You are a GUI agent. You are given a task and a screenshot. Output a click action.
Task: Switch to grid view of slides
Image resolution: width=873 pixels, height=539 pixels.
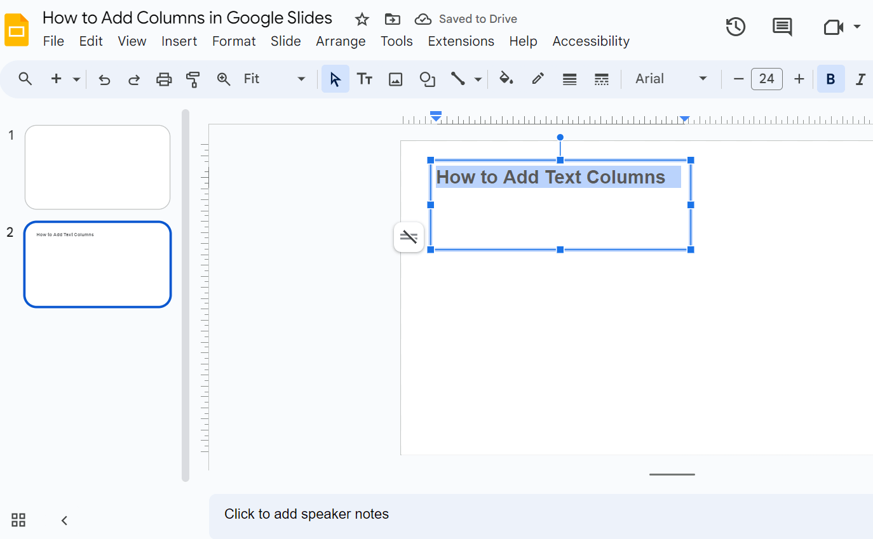(x=18, y=519)
